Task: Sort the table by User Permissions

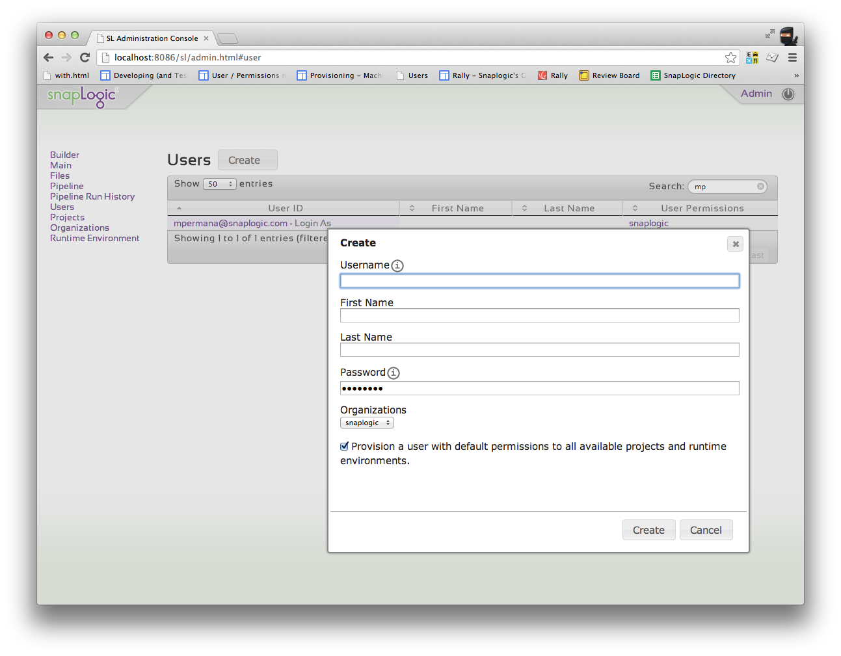Action: point(700,208)
